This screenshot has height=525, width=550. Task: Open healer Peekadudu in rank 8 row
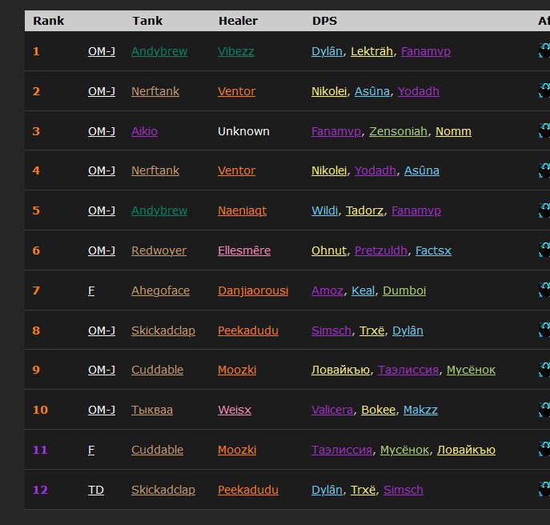coord(248,331)
